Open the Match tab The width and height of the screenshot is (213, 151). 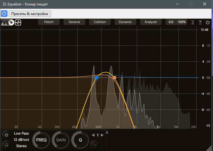point(49,22)
